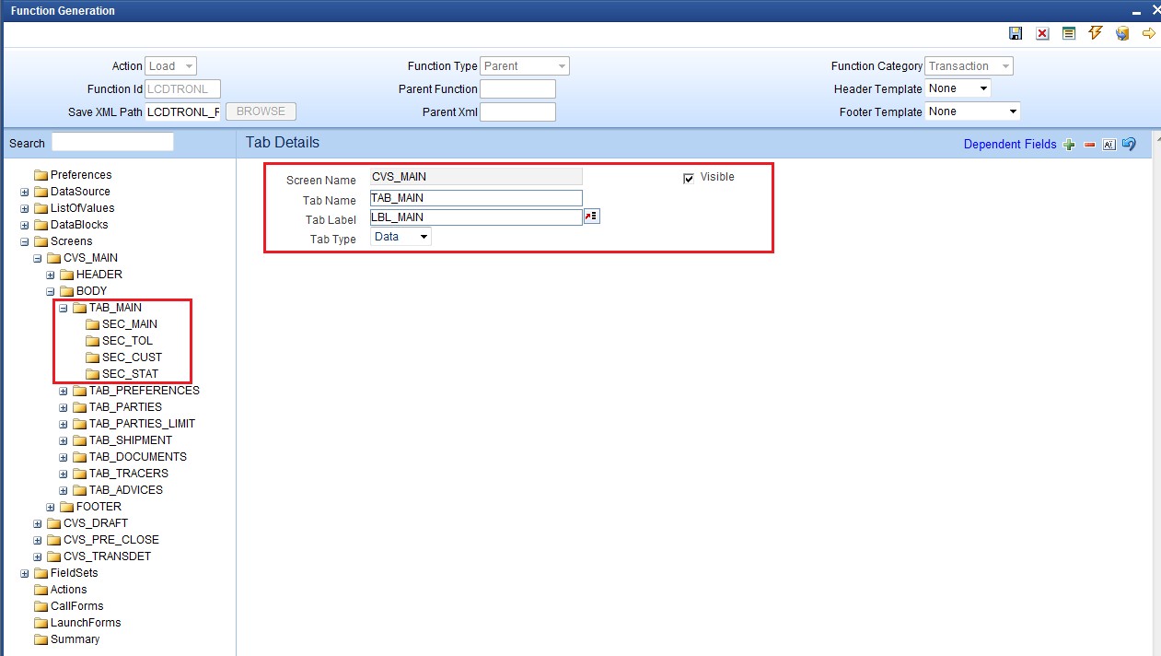Expand the HEADER tree node

(x=51, y=275)
